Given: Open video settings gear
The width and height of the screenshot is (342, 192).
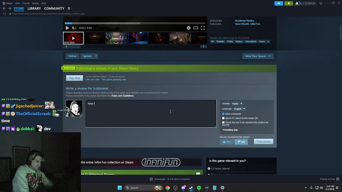Looking at the screenshot, I should click(x=189, y=28).
